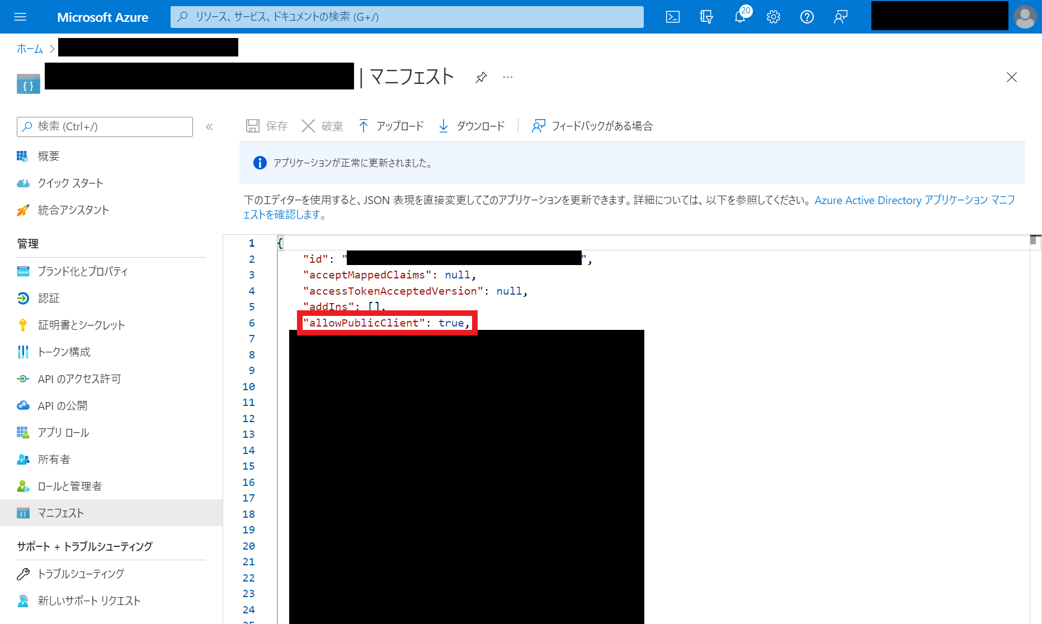Go to ホーム breadcrumb

pos(30,49)
